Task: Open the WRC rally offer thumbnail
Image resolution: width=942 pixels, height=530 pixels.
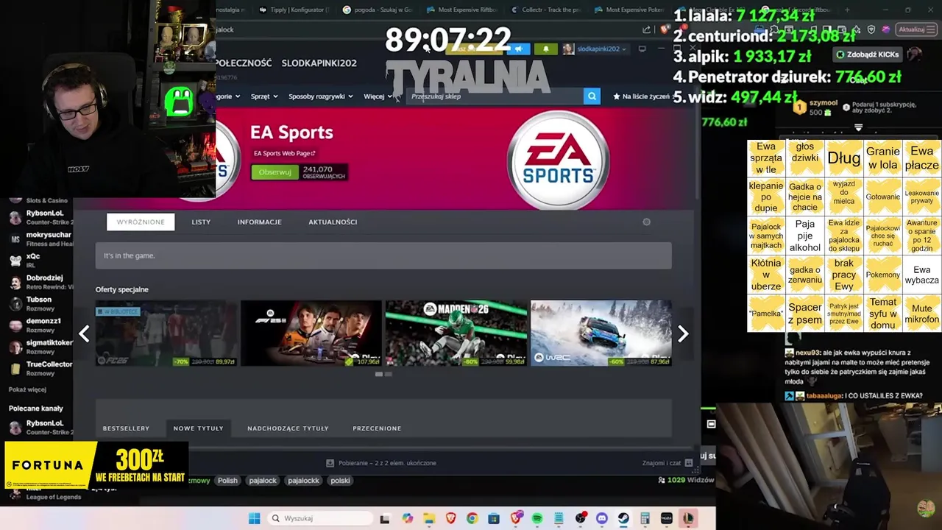Action: click(x=601, y=333)
